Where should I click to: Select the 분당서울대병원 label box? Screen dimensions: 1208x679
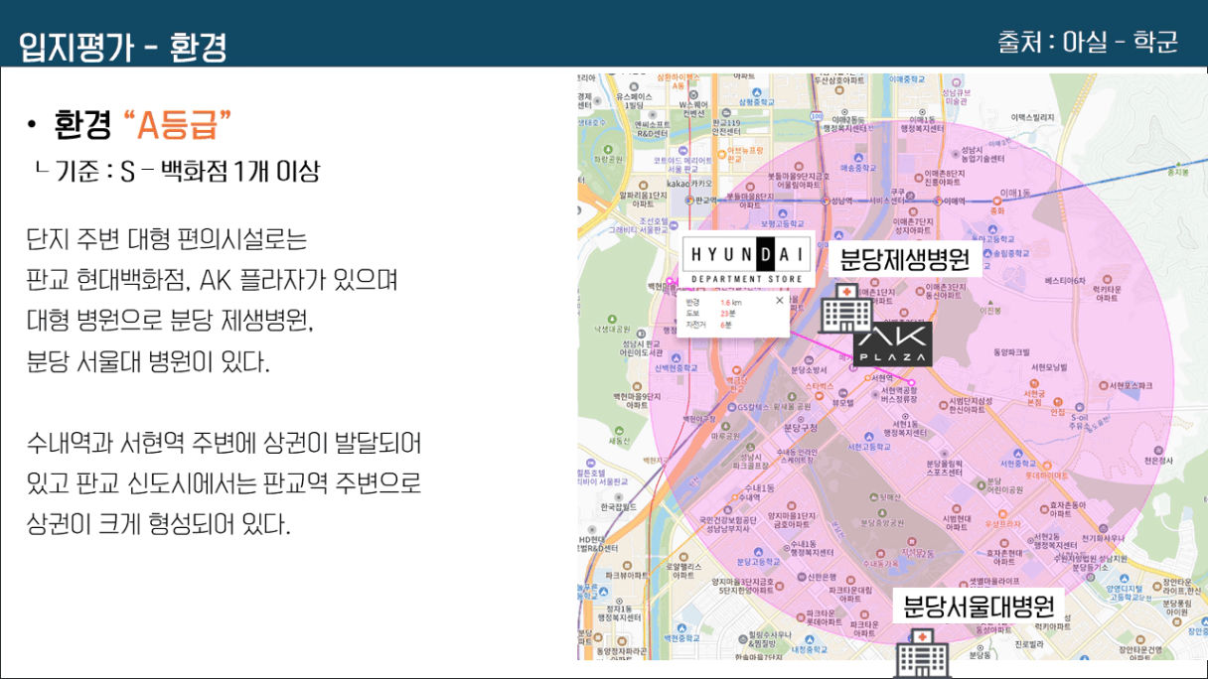coord(980,604)
